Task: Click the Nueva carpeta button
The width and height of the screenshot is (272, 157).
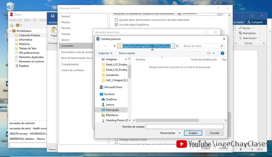Action: point(127,53)
